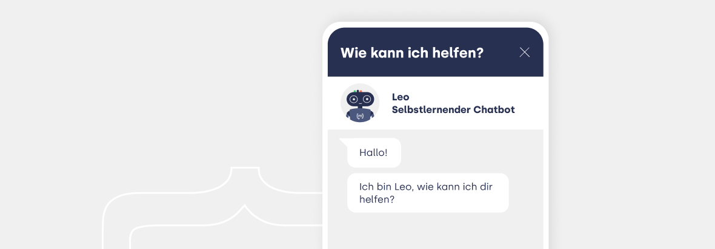
Task: Click the robot's left eye
Action: (x=353, y=99)
